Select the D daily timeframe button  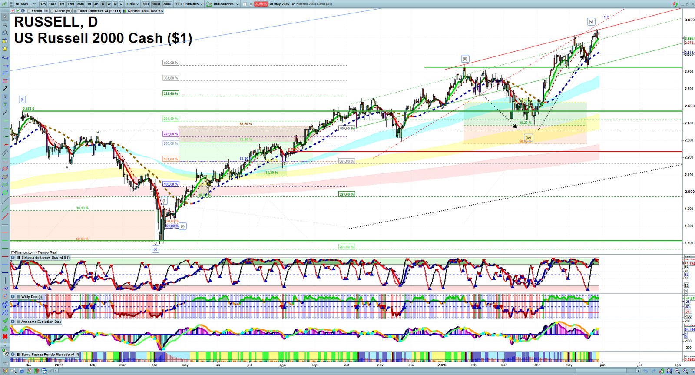click(103, 4)
